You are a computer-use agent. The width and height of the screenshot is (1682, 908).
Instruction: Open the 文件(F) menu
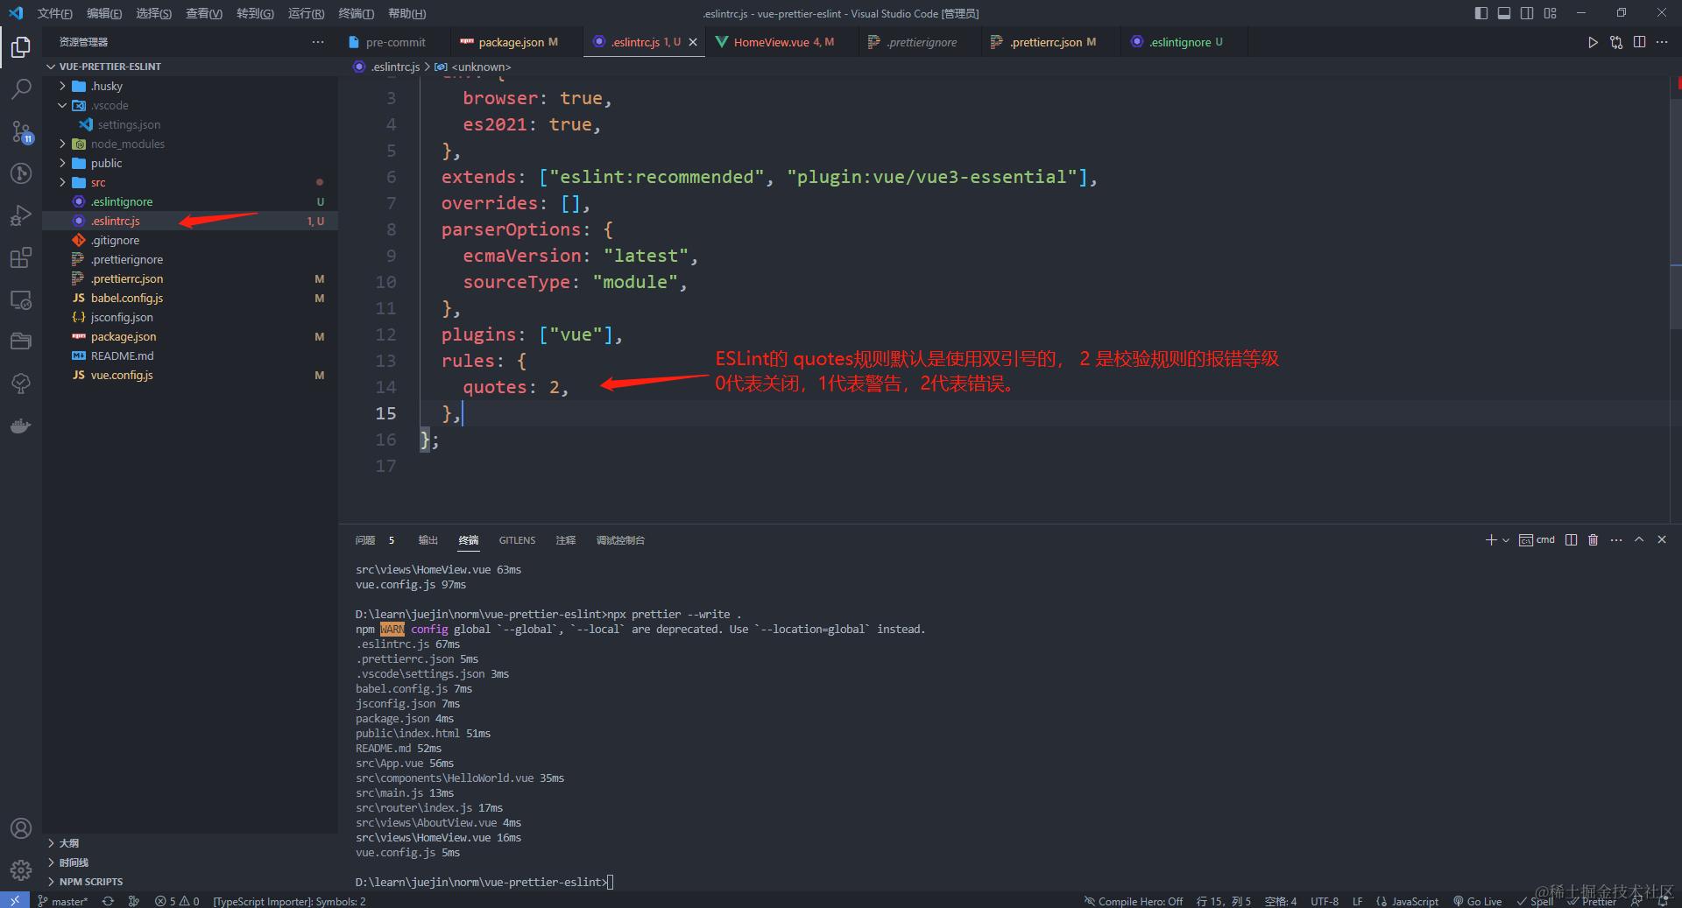pyautogui.click(x=55, y=13)
